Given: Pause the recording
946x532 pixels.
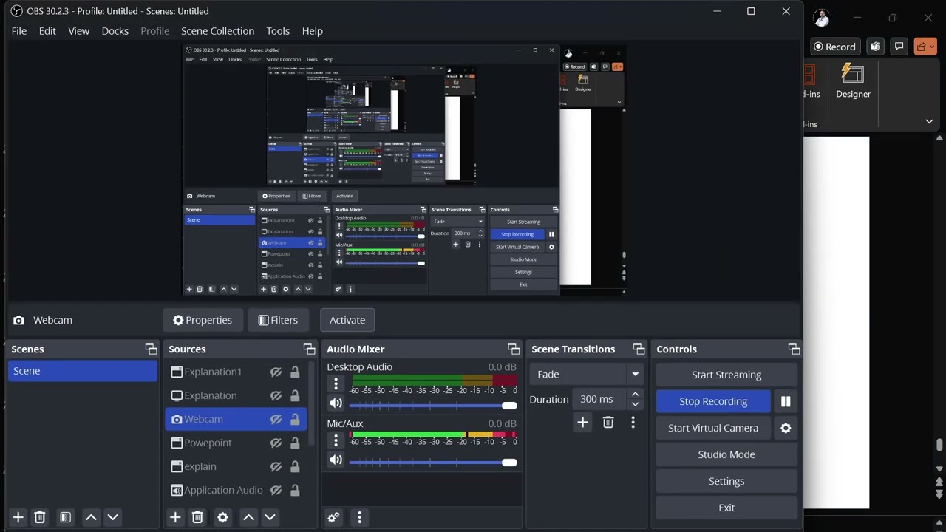Looking at the screenshot, I should point(786,401).
